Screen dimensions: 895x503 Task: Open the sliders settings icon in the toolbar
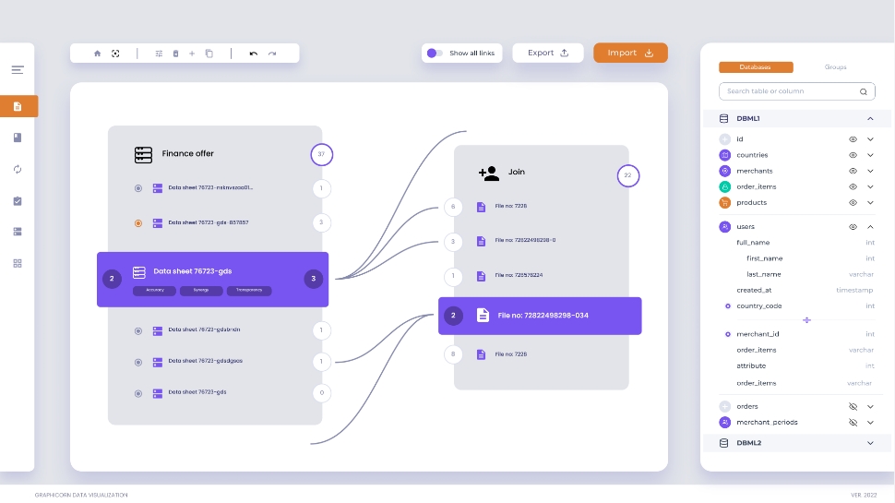pyautogui.click(x=159, y=54)
